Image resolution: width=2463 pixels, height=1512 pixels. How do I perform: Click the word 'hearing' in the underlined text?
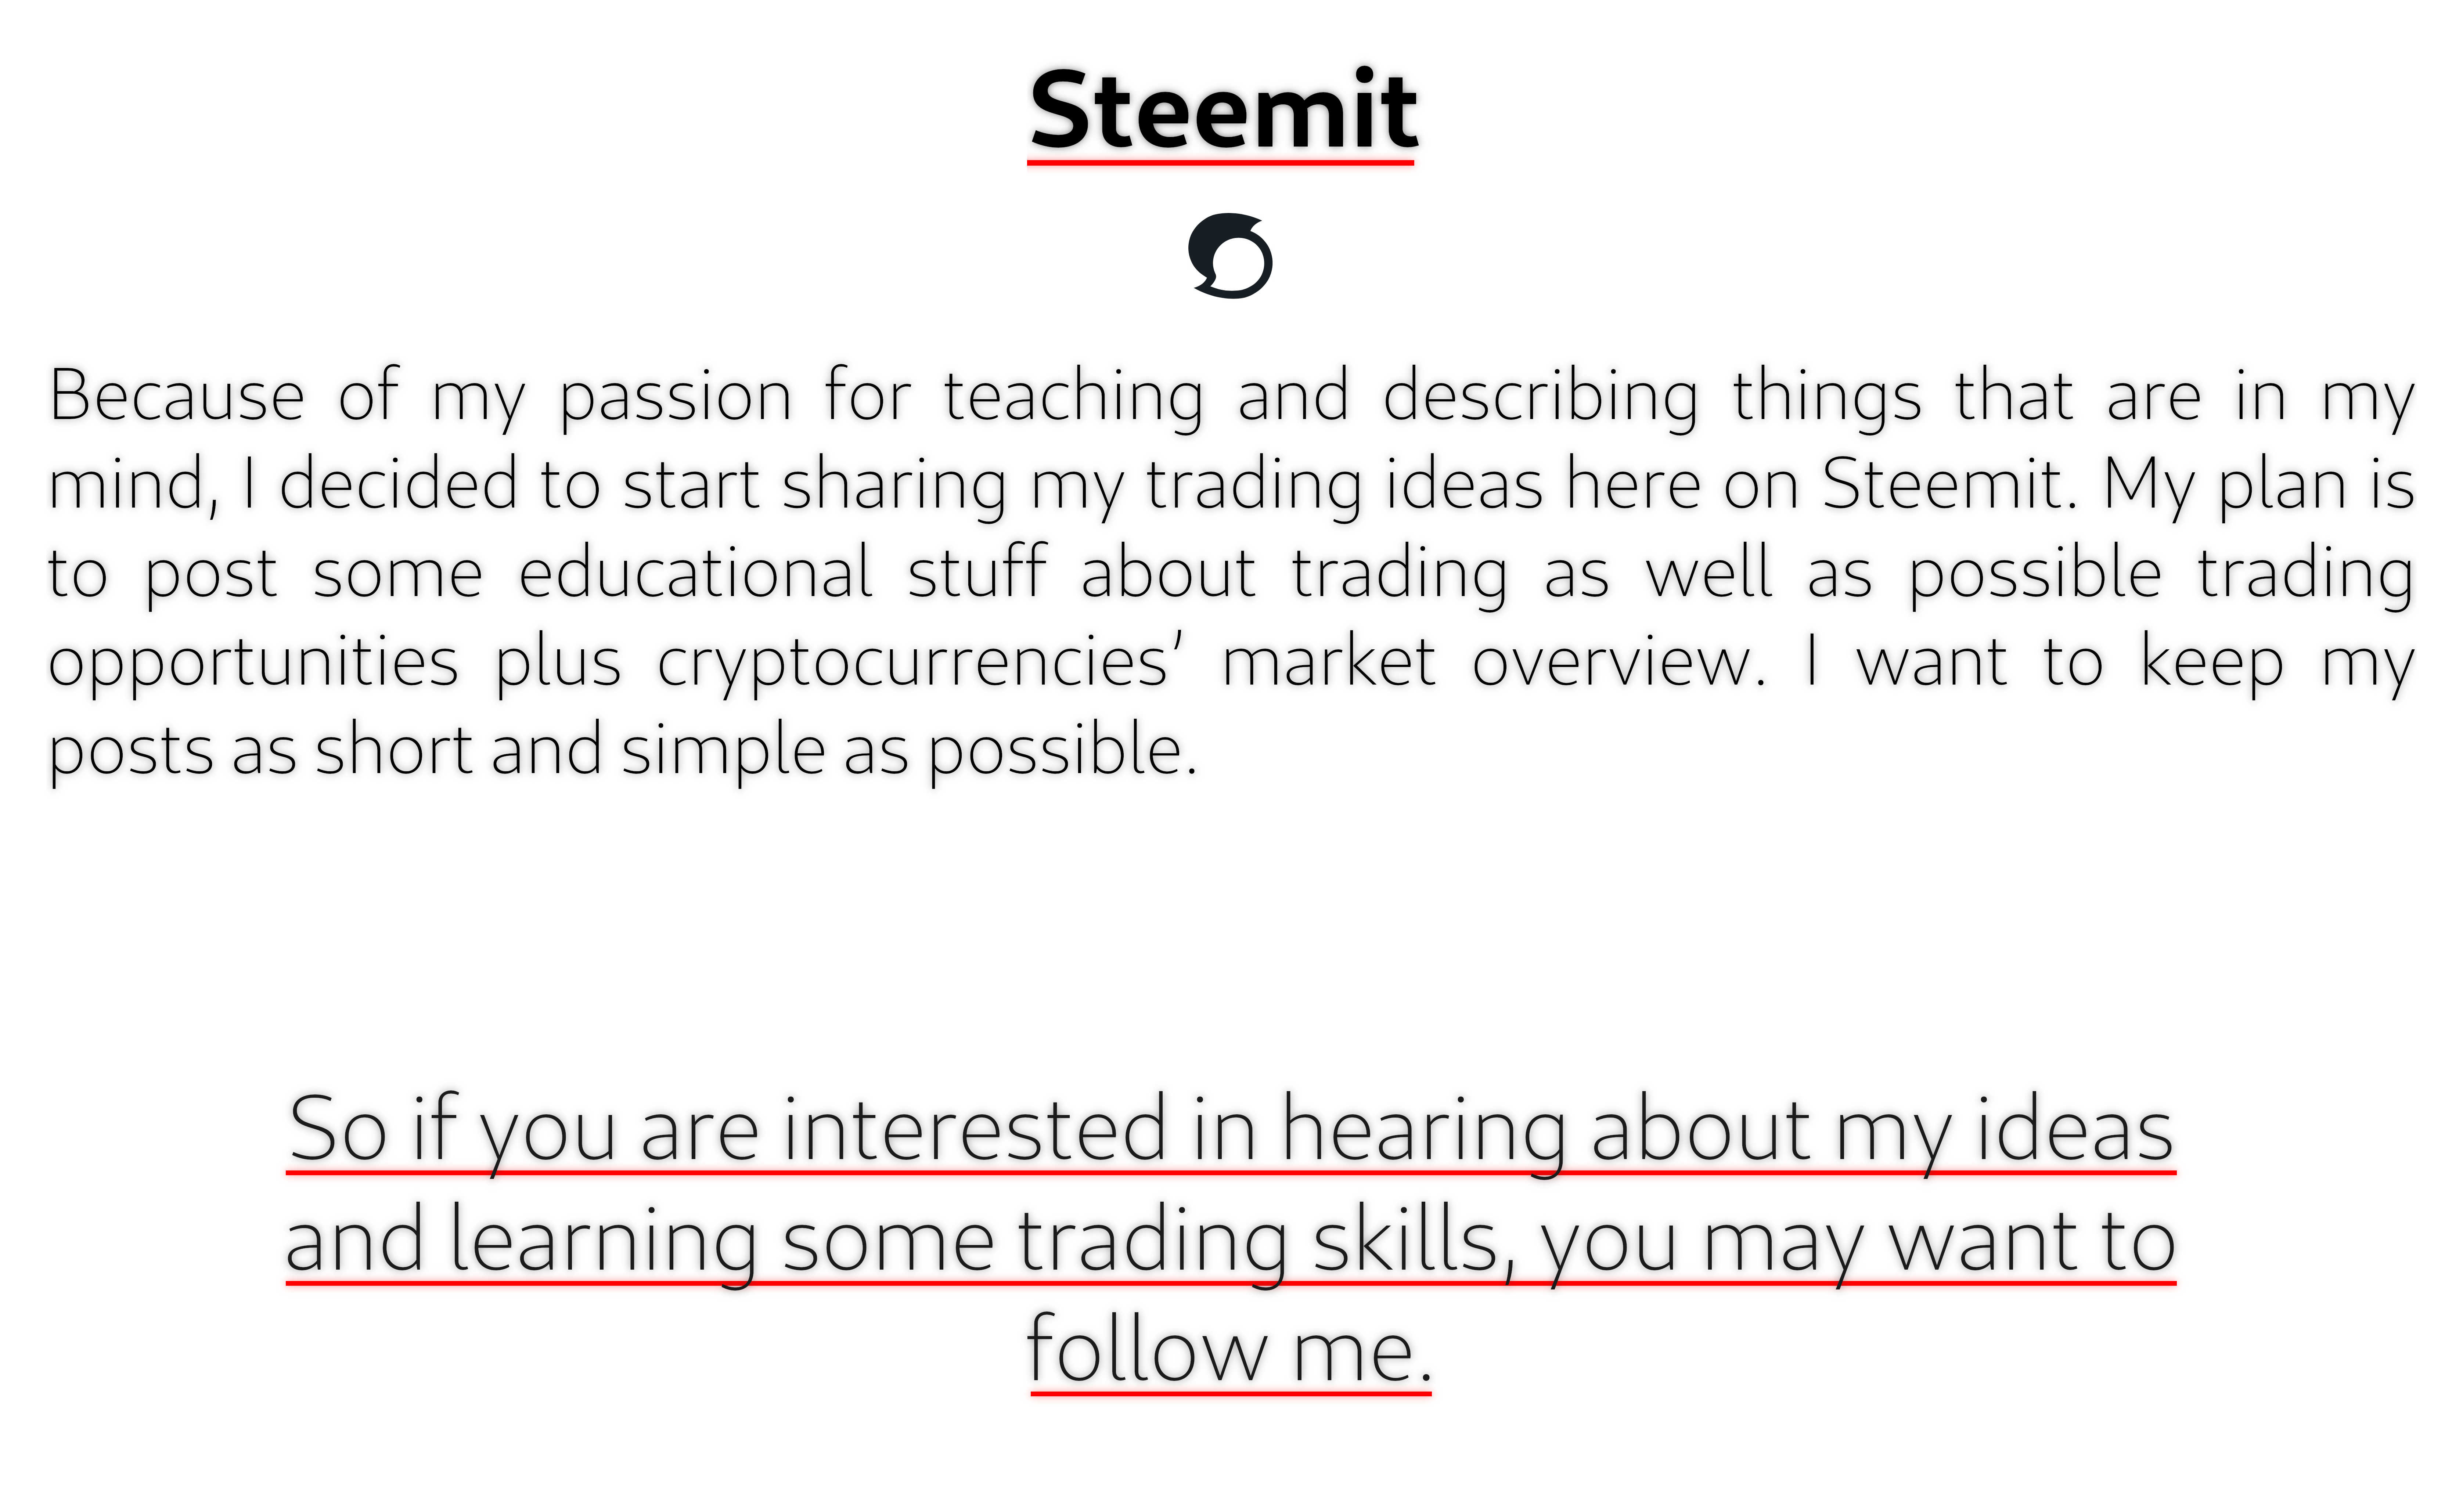[1424, 1134]
